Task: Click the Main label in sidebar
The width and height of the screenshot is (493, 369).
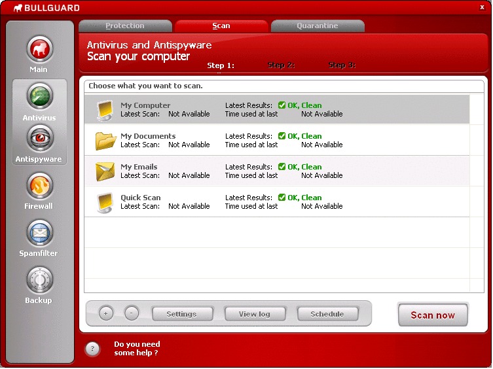Action: [39, 69]
